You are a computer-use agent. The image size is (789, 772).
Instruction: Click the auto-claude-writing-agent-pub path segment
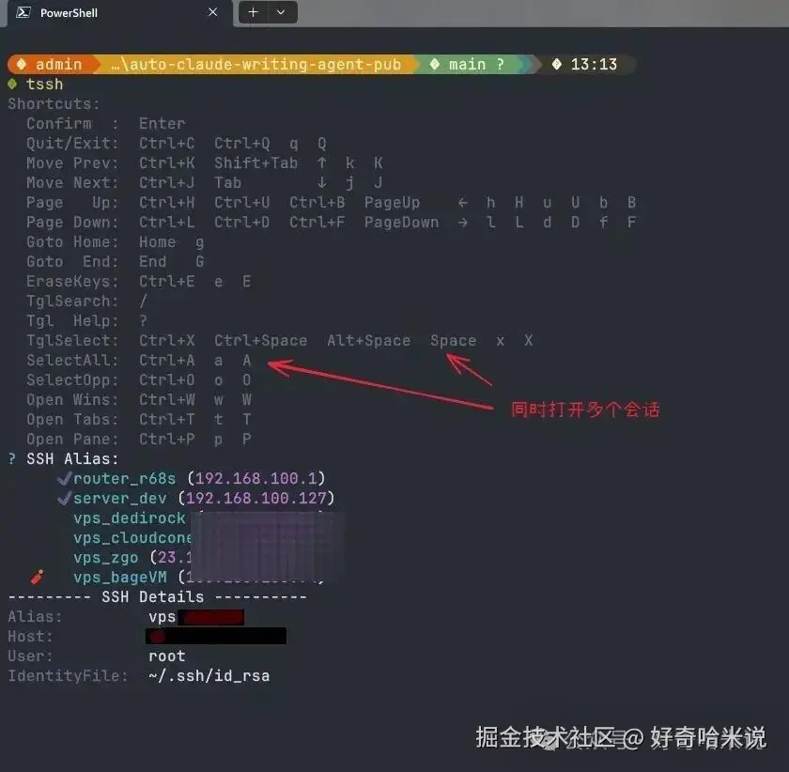256,64
